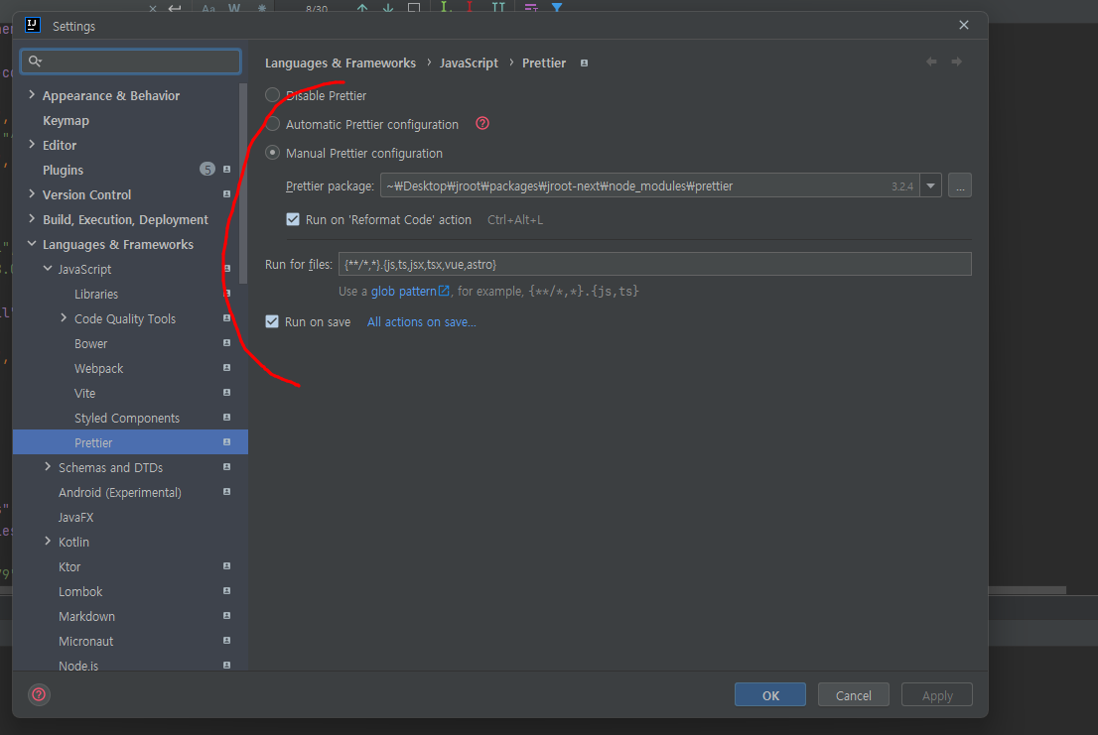Collapse the JavaScript subtree

point(48,269)
